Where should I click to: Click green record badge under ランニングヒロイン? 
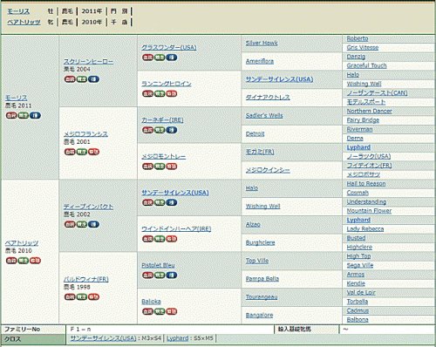point(160,93)
